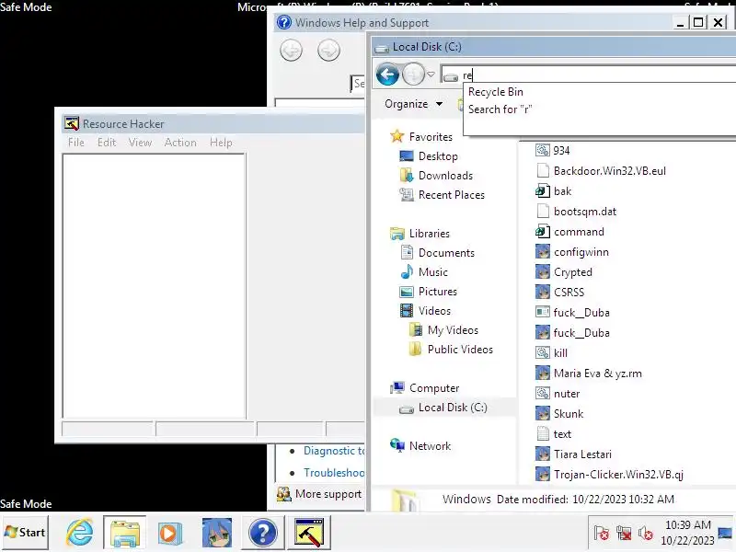Image resolution: width=736 pixels, height=552 pixels.
Task: Select the 934 file icon
Action: coord(543,150)
